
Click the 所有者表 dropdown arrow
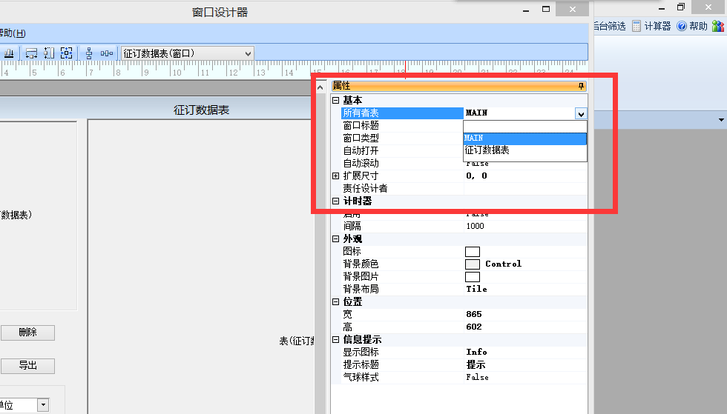(580, 113)
